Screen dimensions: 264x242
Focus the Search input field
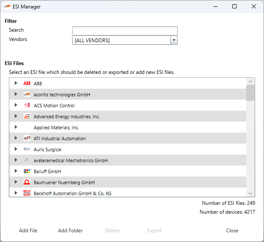[x=125, y=31]
